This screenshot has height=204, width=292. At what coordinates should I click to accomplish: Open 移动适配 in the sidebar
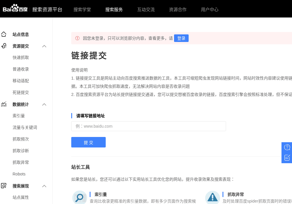click(x=21, y=81)
